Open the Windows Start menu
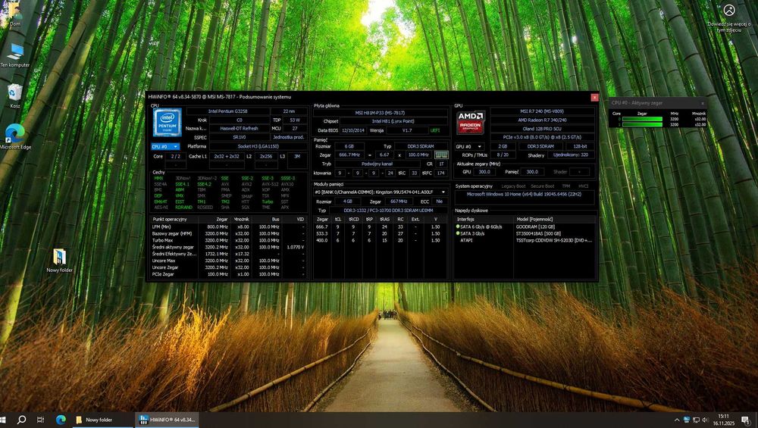Viewport: 758px width, 428px height. tap(3, 420)
